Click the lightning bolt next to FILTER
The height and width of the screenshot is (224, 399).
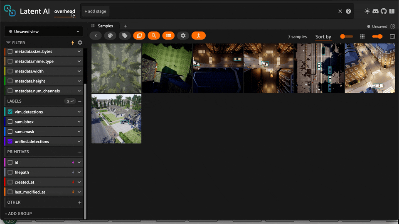[x=73, y=43]
